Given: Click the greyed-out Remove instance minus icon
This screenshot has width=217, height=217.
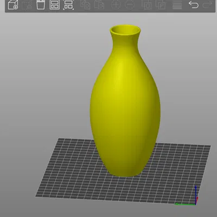Looking at the screenshot, I should click(130, 4).
